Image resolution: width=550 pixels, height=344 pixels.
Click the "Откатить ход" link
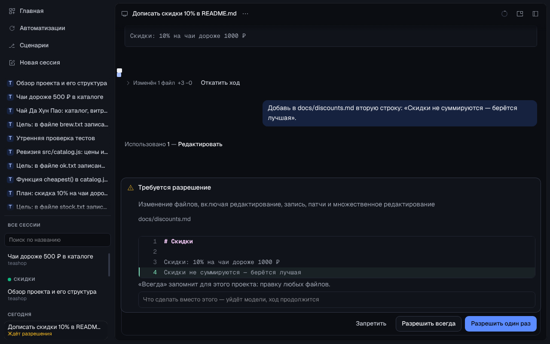point(220,83)
